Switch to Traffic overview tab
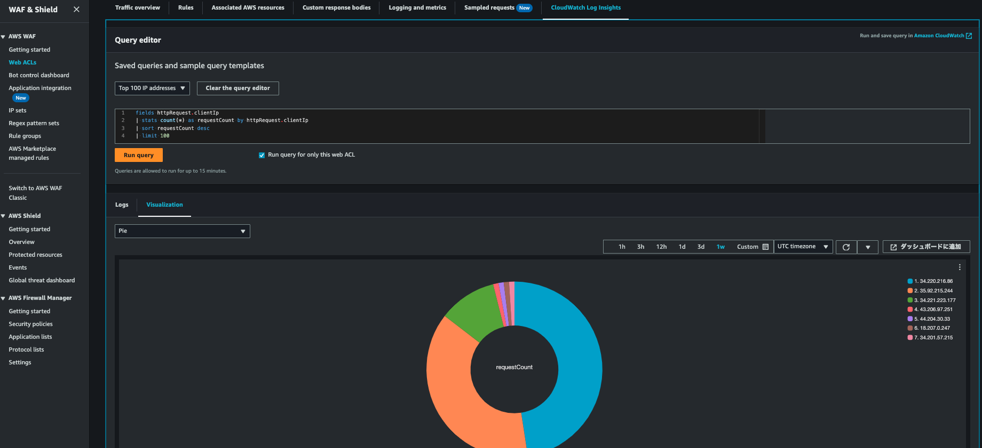This screenshot has width=982, height=448. (x=138, y=8)
